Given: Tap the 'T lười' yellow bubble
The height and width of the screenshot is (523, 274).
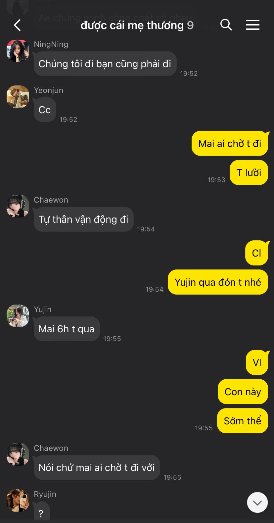Looking at the screenshot, I should 249,172.
